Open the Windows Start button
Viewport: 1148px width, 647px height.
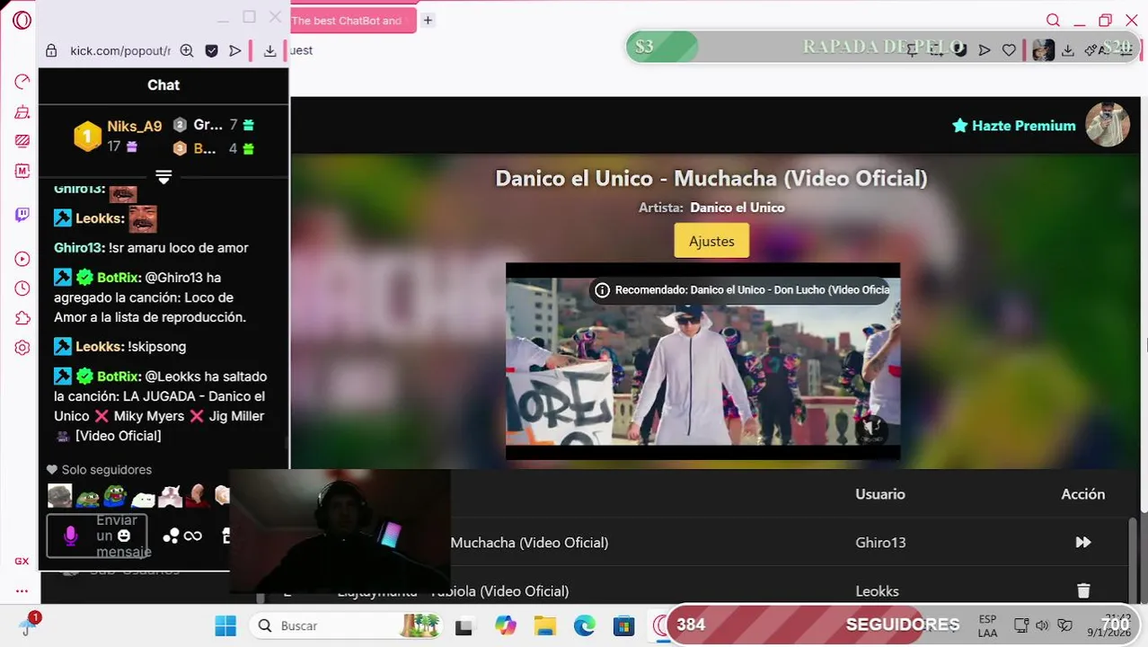pos(225,625)
